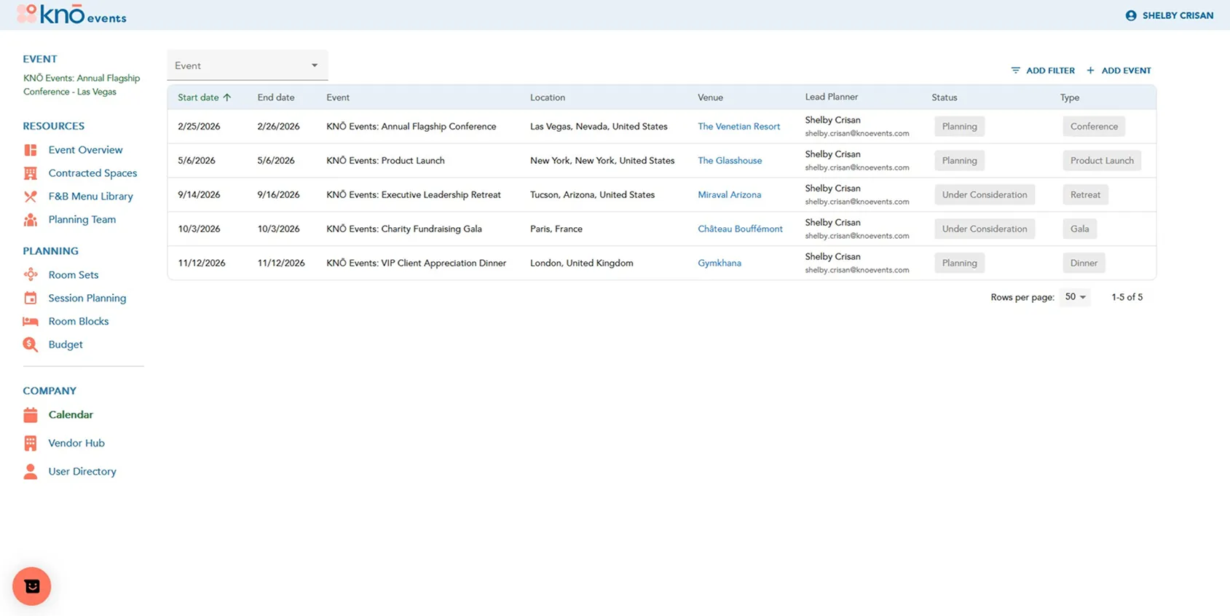Screen dimensions: 1230x616
Task: Open the Rows per page 50 dropdown
Action: [x=1075, y=297]
